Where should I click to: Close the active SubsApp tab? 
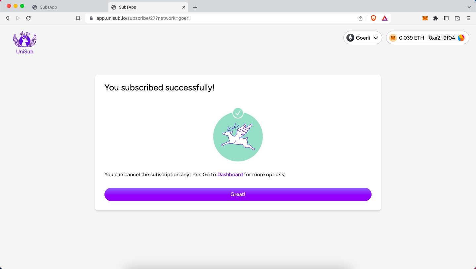click(x=184, y=7)
